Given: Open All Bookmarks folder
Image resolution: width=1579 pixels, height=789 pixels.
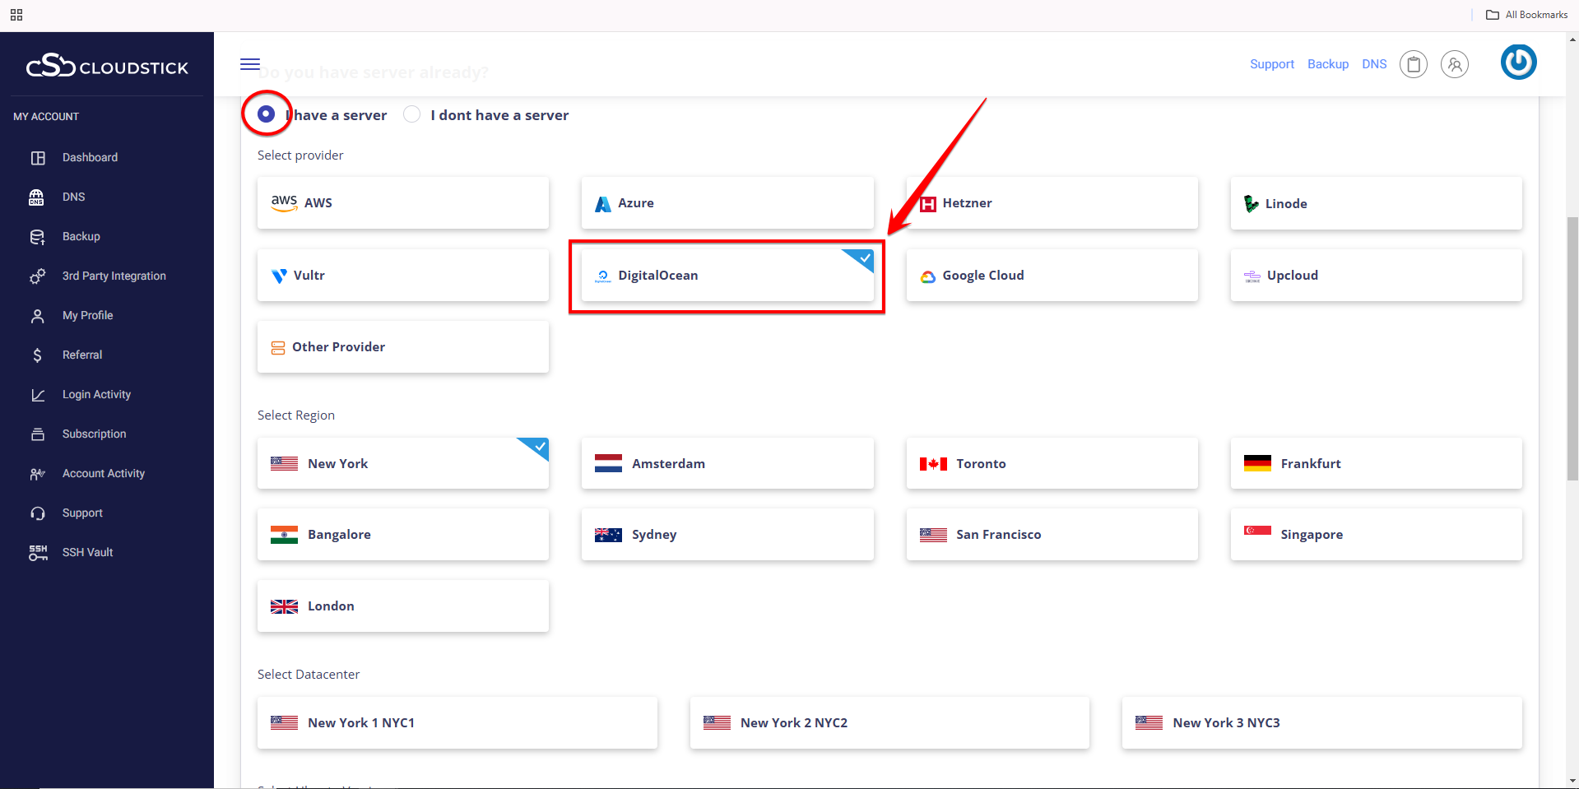Looking at the screenshot, I should pos(1526,15).
